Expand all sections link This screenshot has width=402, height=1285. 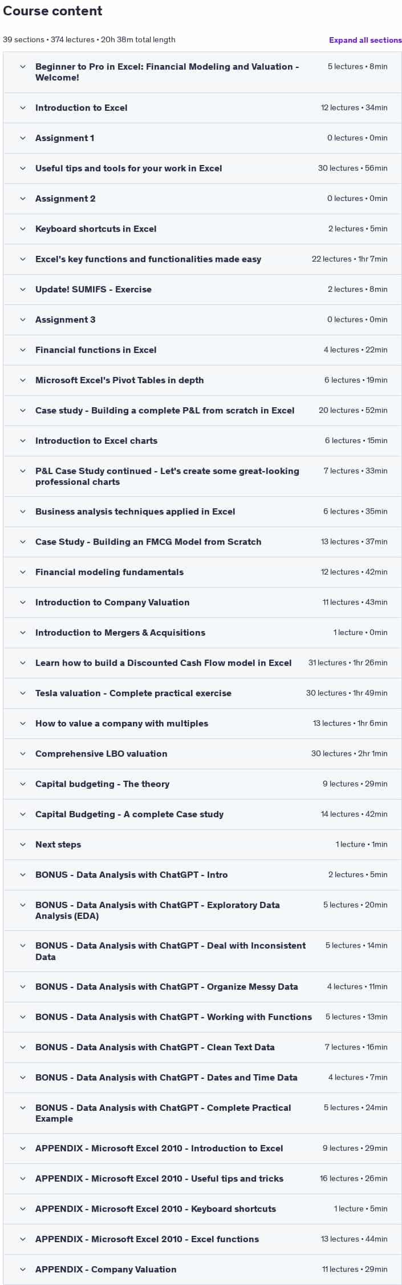coord(365,40)
